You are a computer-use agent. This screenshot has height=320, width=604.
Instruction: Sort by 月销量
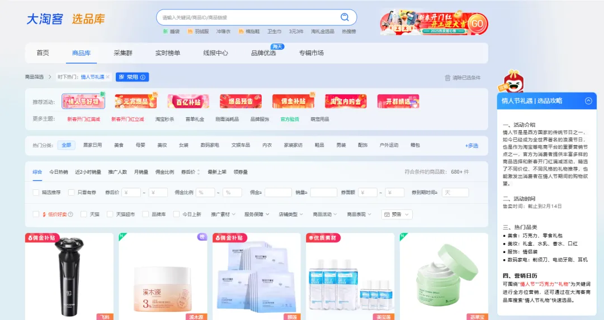[x=141, y=172]
